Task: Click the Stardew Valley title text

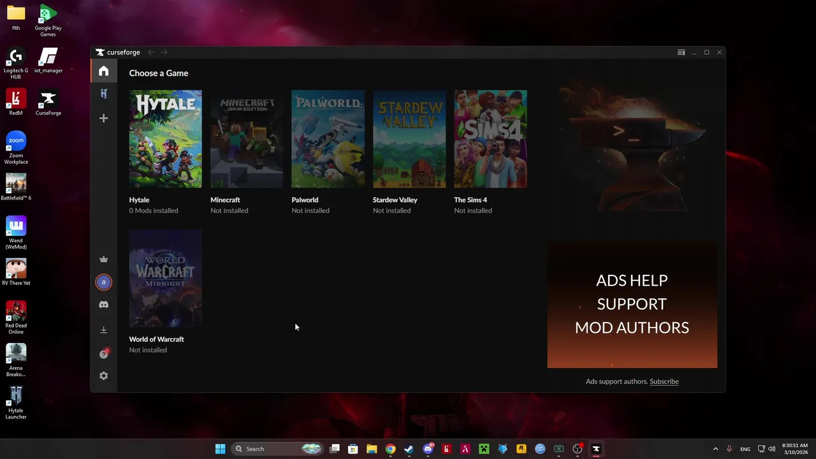Action: pos(395,200)
